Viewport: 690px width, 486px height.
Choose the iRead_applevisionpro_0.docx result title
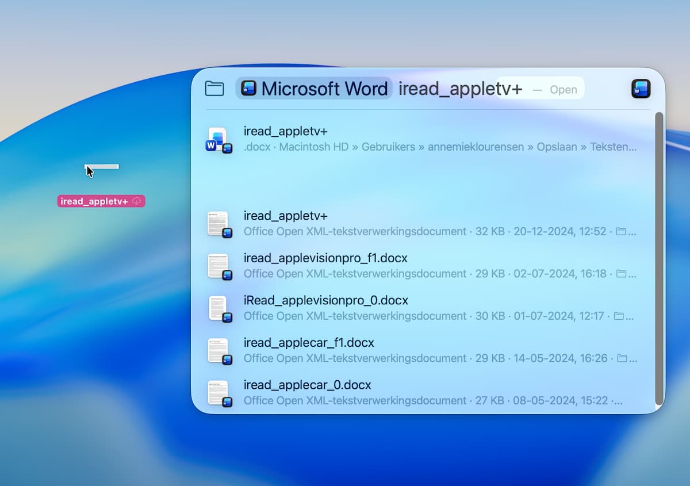(x=325, y=300)
